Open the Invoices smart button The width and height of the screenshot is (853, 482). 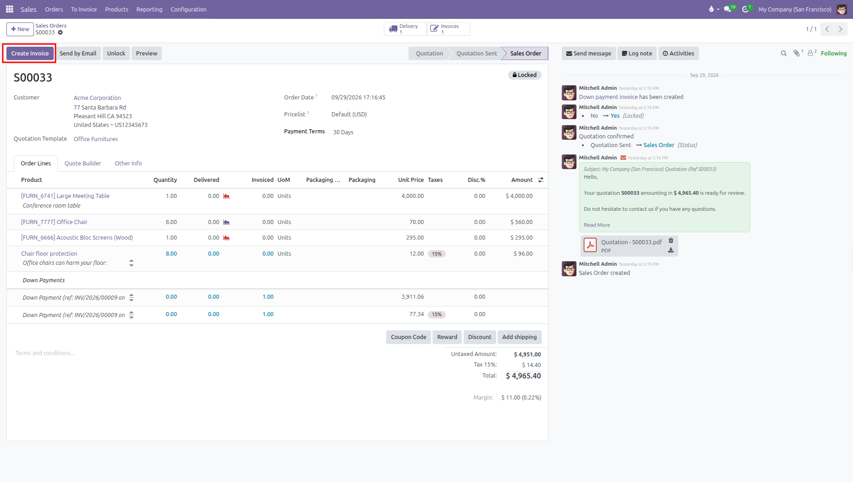[x=448, y=29]
